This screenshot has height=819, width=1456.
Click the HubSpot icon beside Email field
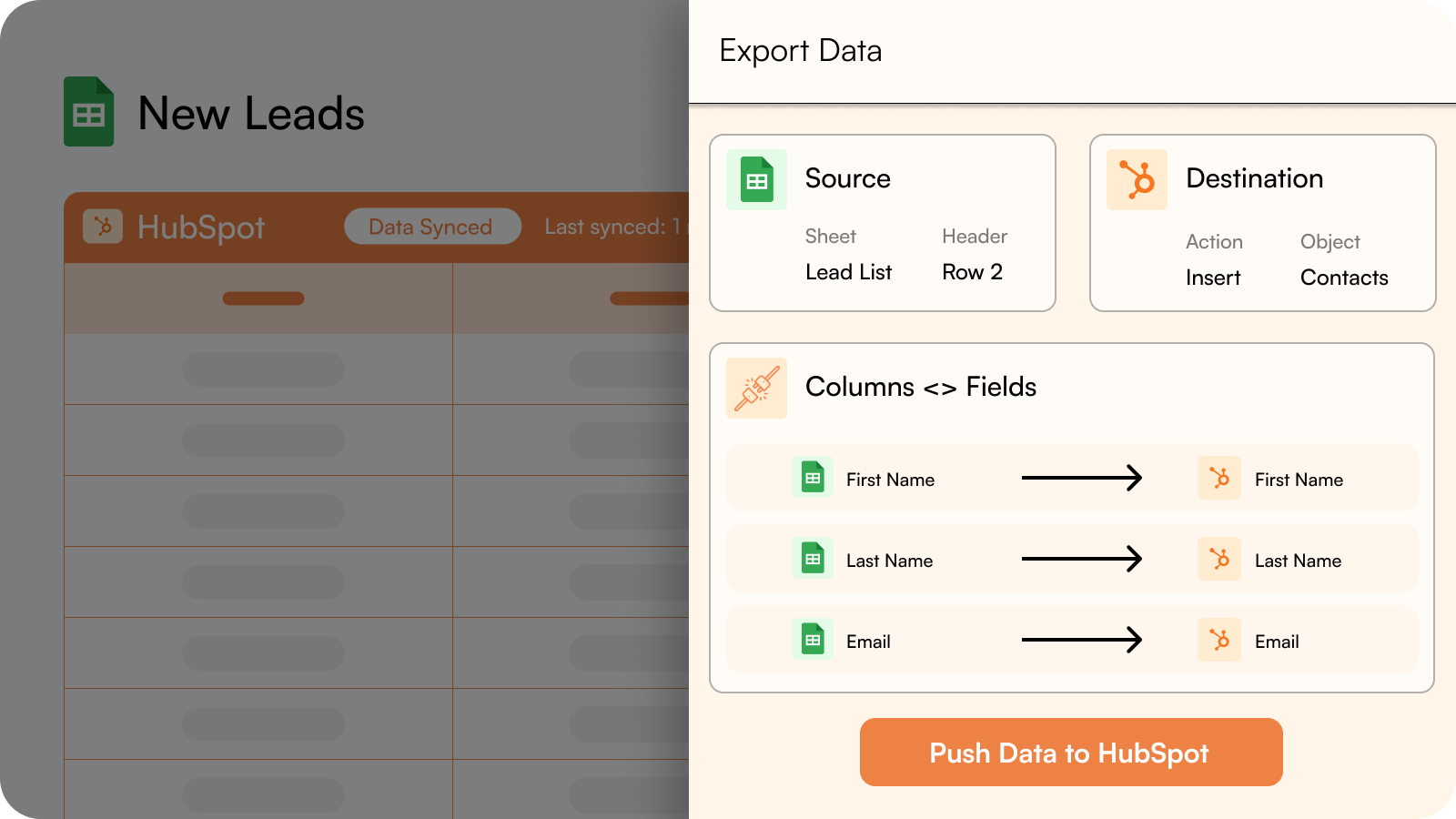(x=1219, y=640)
